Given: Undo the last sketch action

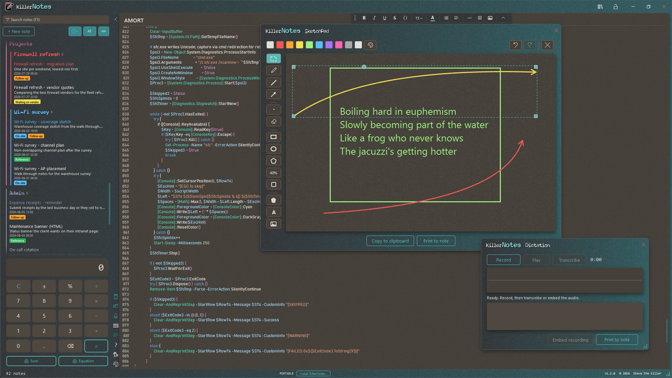Looking at the screenshot, I should point(516,45).
